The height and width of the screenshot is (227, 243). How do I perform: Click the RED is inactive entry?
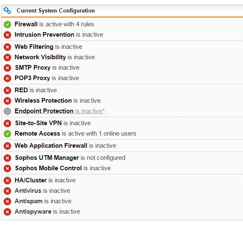coord(36,90)
